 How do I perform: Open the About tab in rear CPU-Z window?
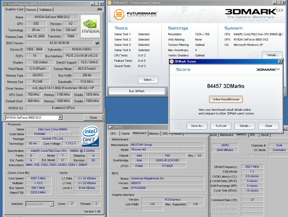(x=264, y=135)
